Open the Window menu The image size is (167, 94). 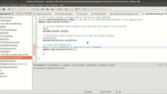(54, 5)
